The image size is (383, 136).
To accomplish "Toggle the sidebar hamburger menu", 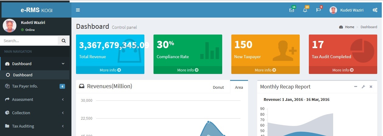I will click(x=78, y=10).
